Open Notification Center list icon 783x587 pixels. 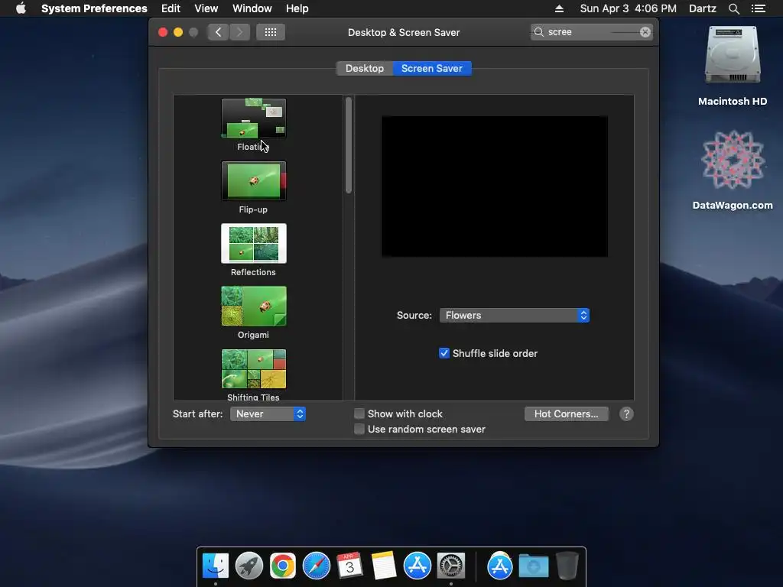[x=759, y=8]
